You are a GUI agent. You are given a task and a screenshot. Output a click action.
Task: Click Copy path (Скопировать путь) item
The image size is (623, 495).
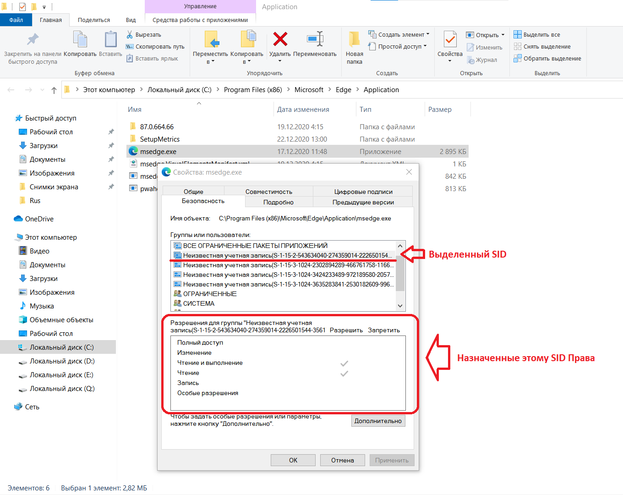[x=155, y=46]
